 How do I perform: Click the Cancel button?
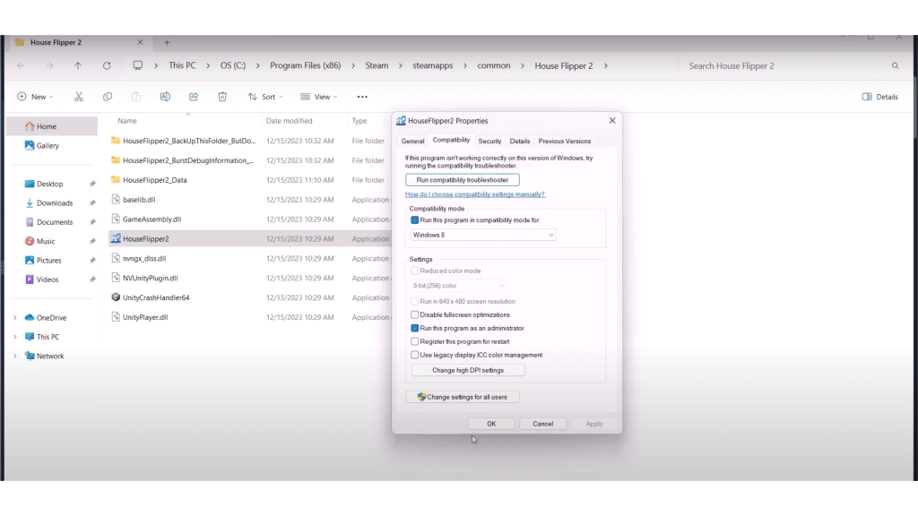(542, 424)
